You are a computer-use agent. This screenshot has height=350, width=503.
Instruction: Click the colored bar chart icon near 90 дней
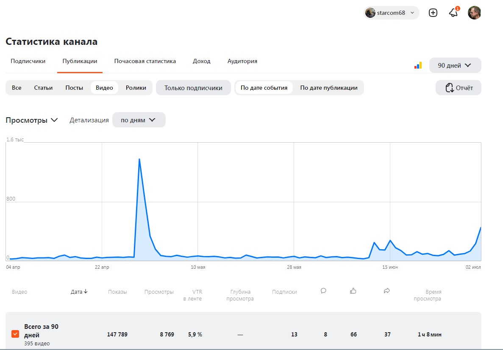[418, 65]
